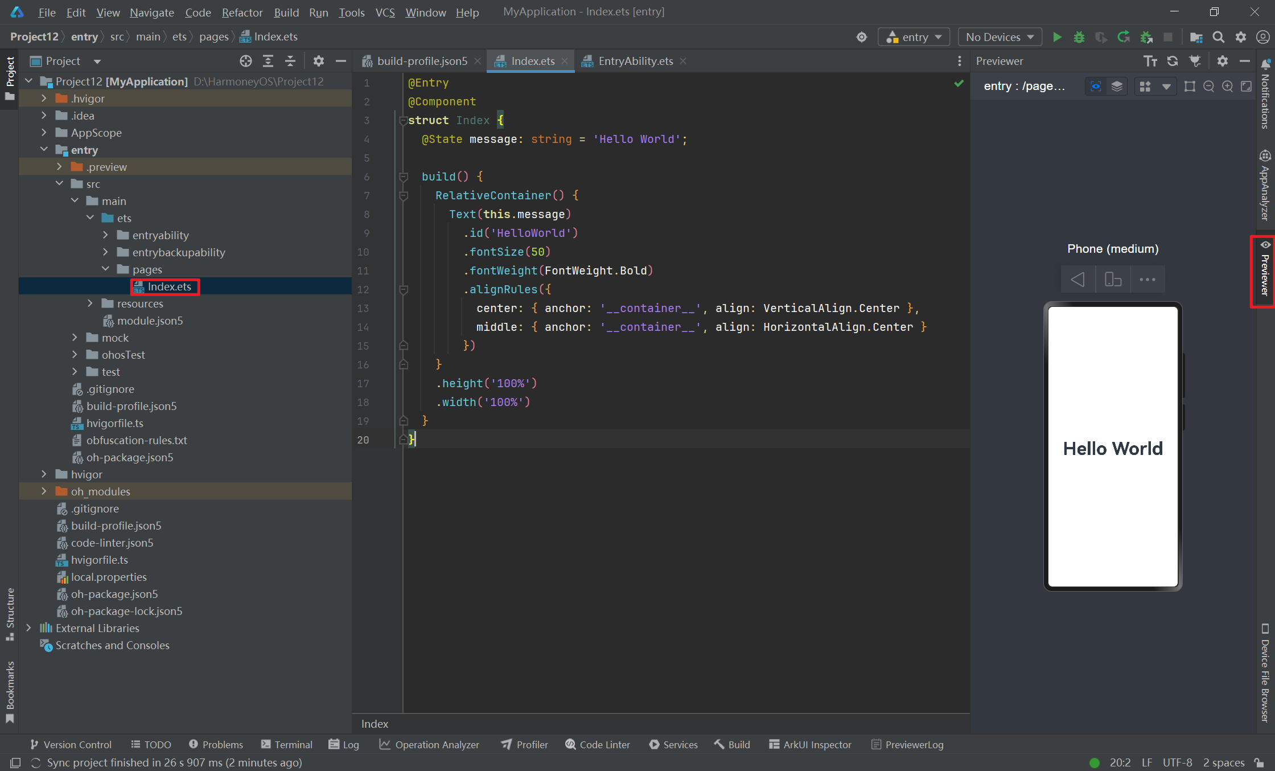The width and height of the screenshot is (1275, 771).
Task: Select the module.json5 file in the tree
Action: coord(150,321)
